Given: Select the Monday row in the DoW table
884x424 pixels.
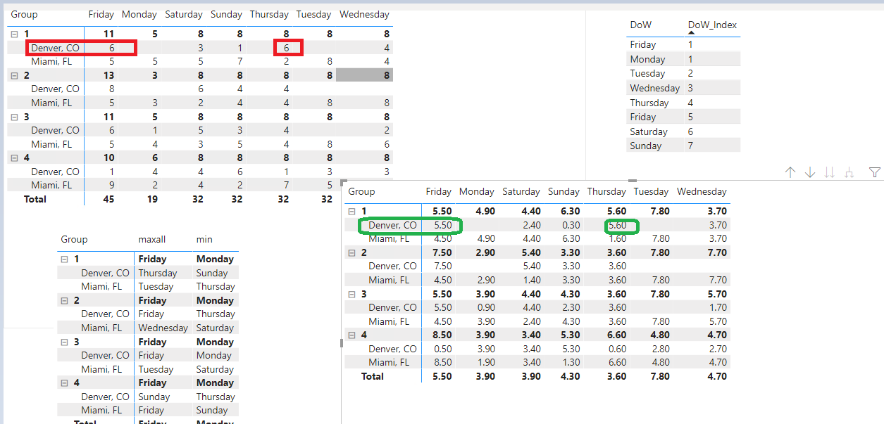Looking at the screenshot, I should tap(683, 59).
